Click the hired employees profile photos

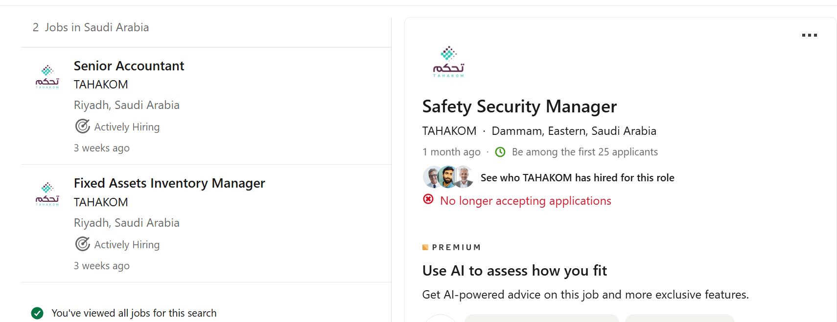tap(448, 177)
